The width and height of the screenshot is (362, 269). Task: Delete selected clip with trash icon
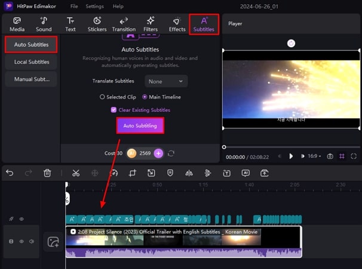(x=47, y=173)
